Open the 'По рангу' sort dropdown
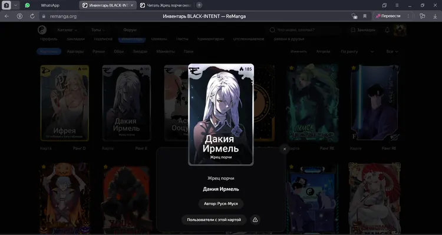Viewport: 442px width, 235px height. [357, 52]
